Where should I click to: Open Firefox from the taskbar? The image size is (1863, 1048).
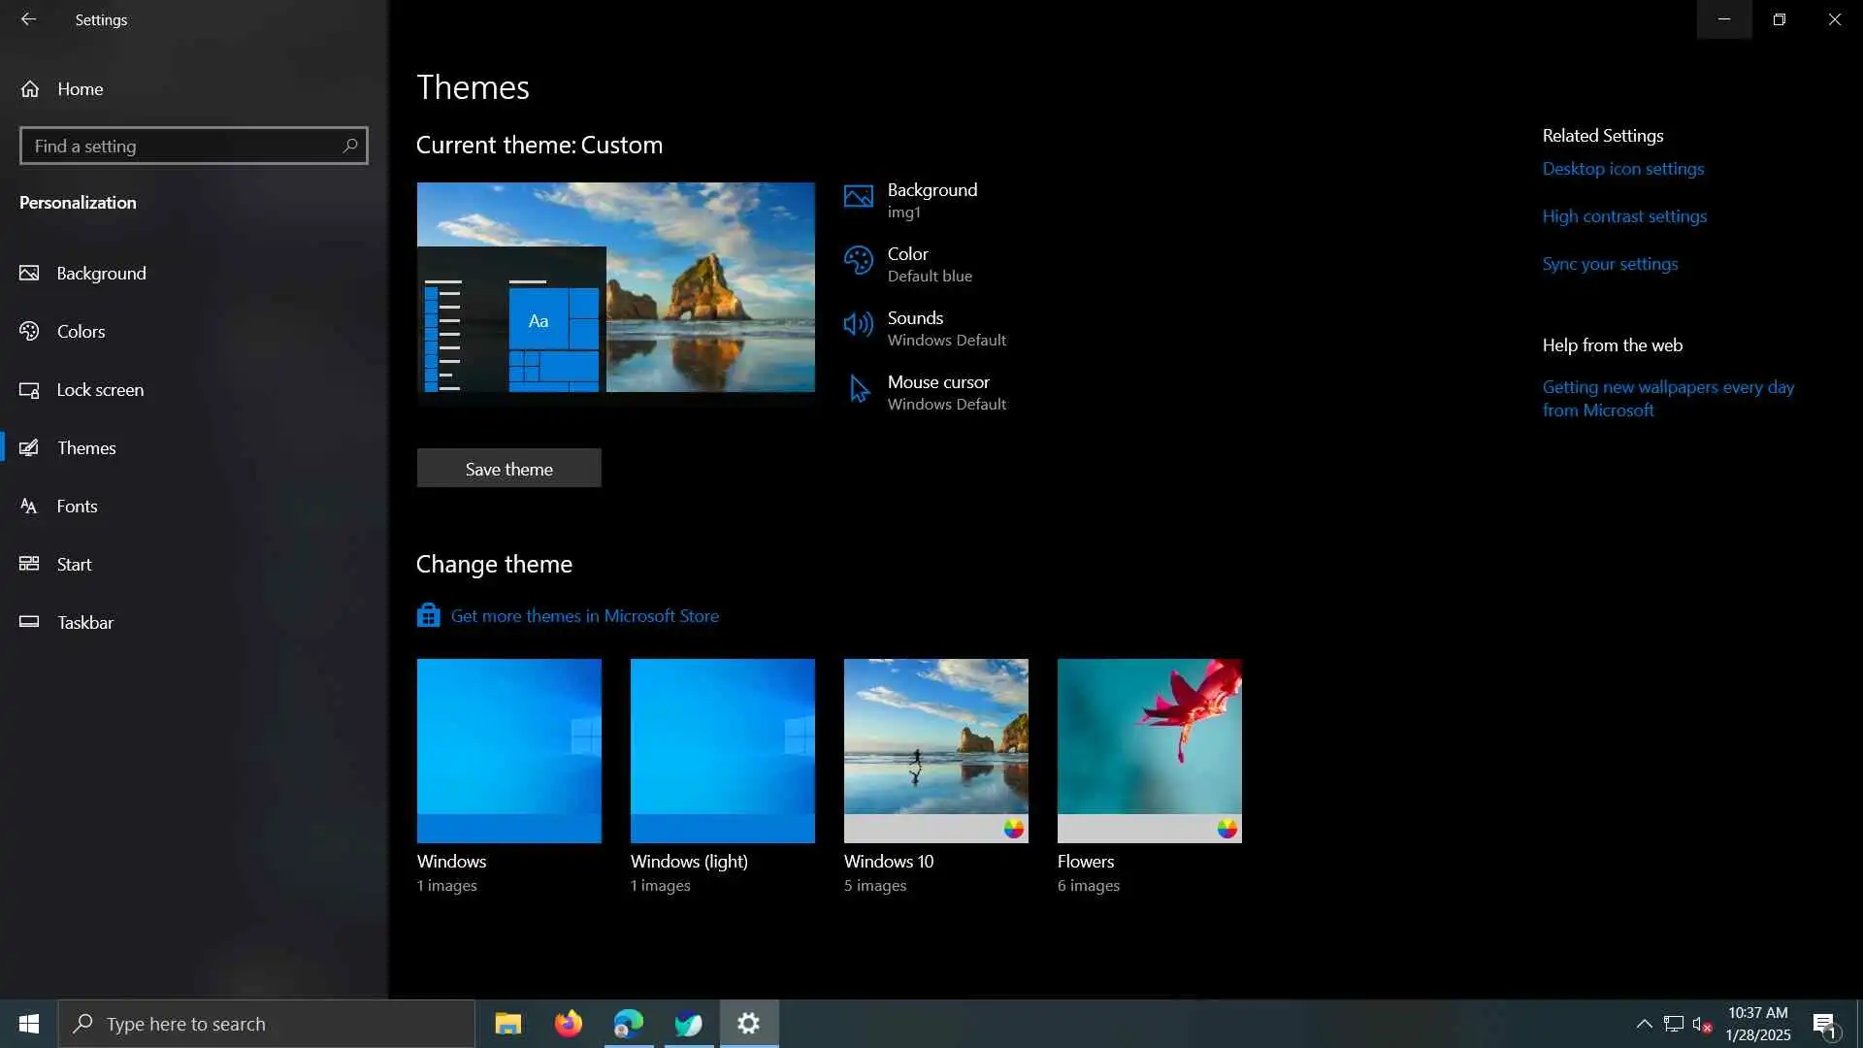point(568,1024)
